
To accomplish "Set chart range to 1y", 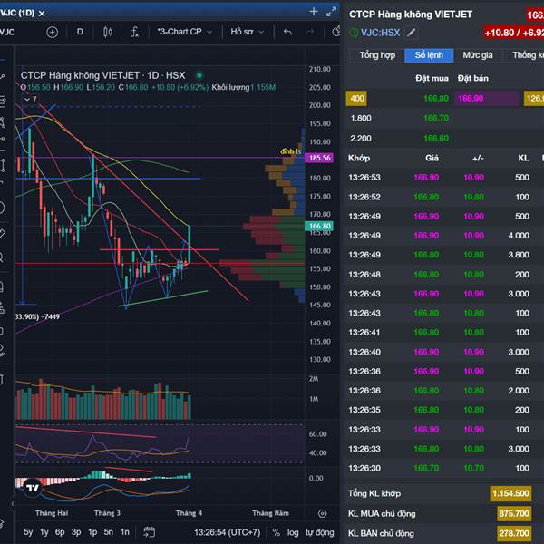I will click(44, 532).
